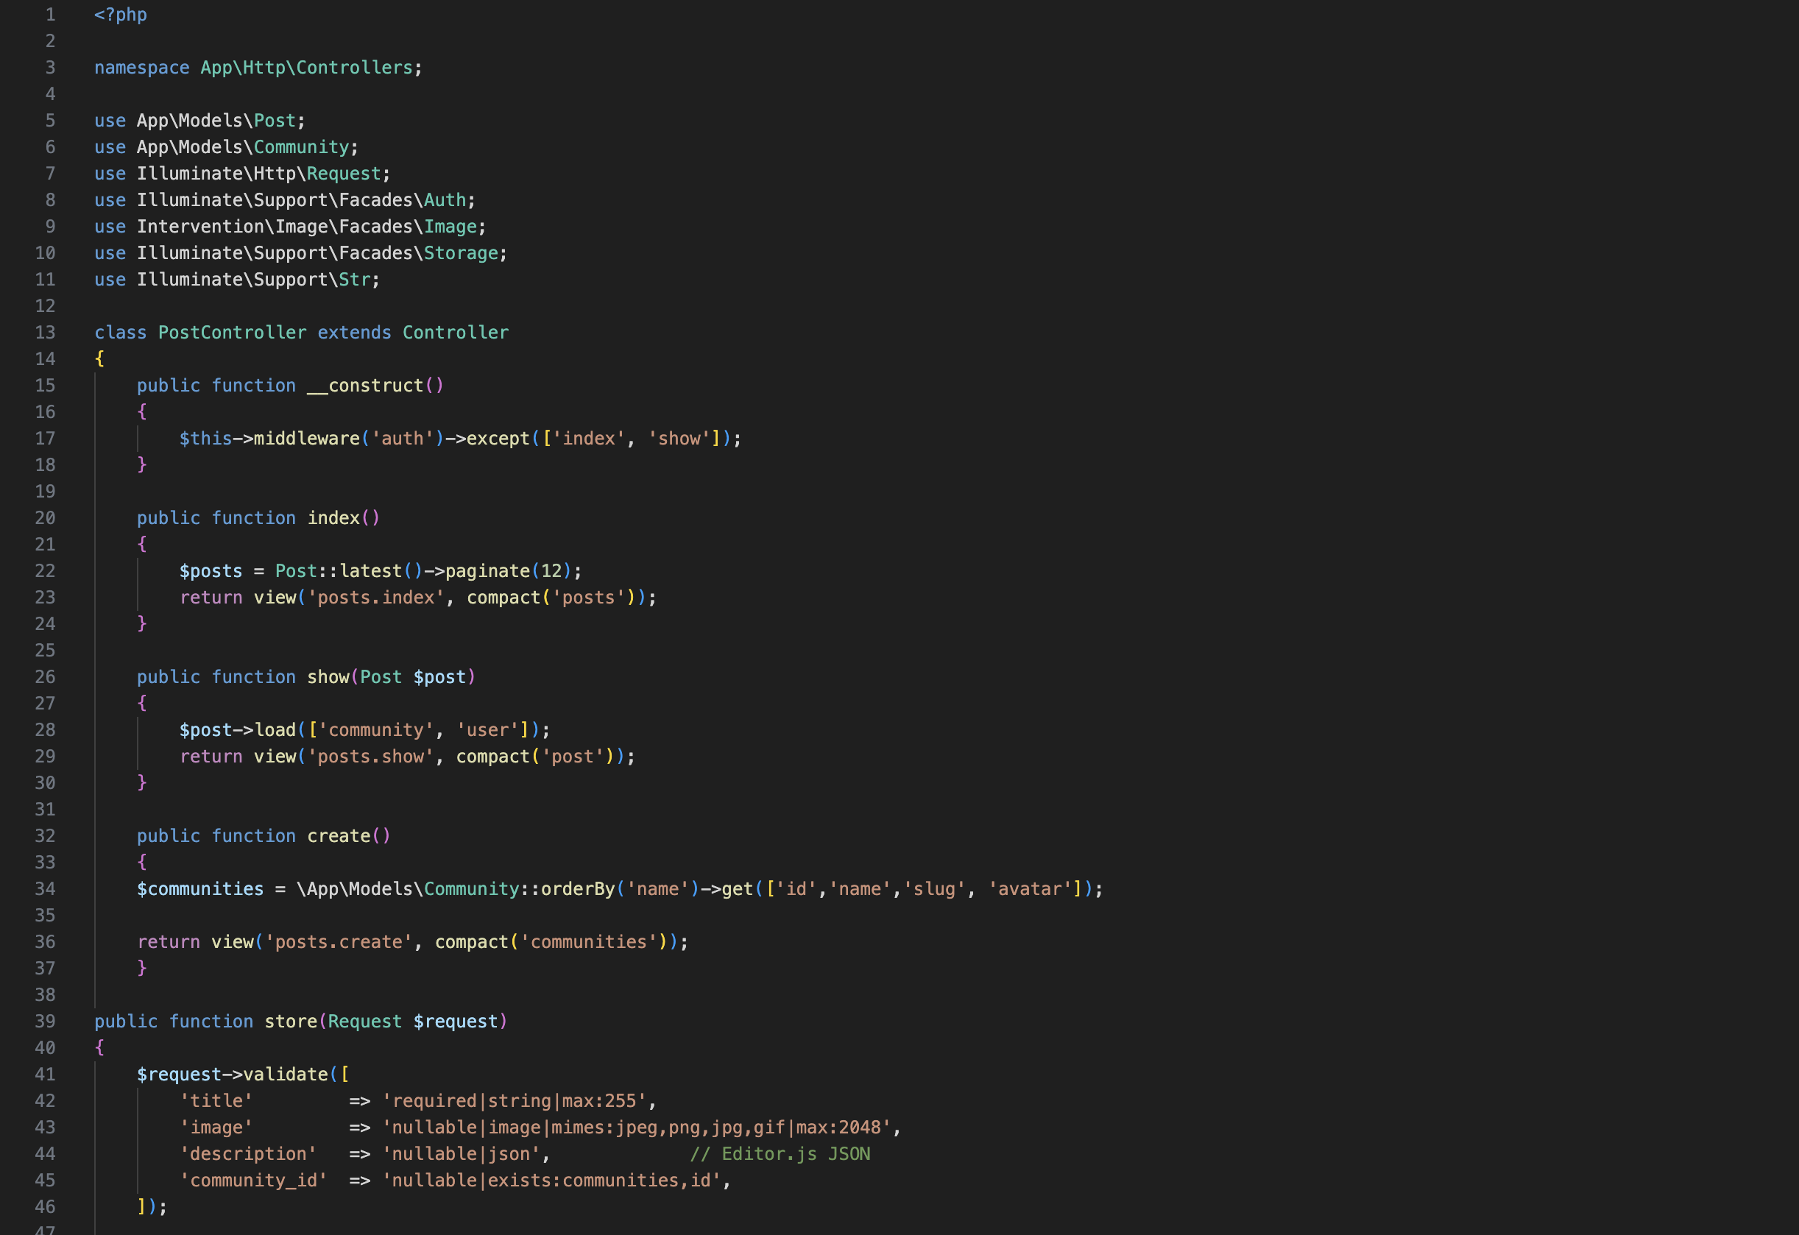
Task: Click line number 39 in the gutter
Action: coord(45,1022)
